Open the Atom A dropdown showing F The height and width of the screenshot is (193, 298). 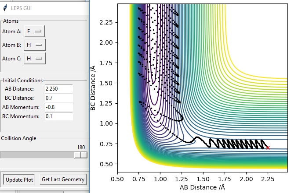34,31
